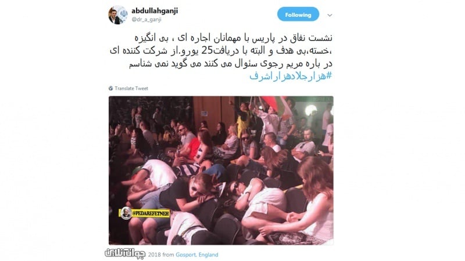Click the 2018 date text below the photo
465x261 pixels.
pos(154,255)
